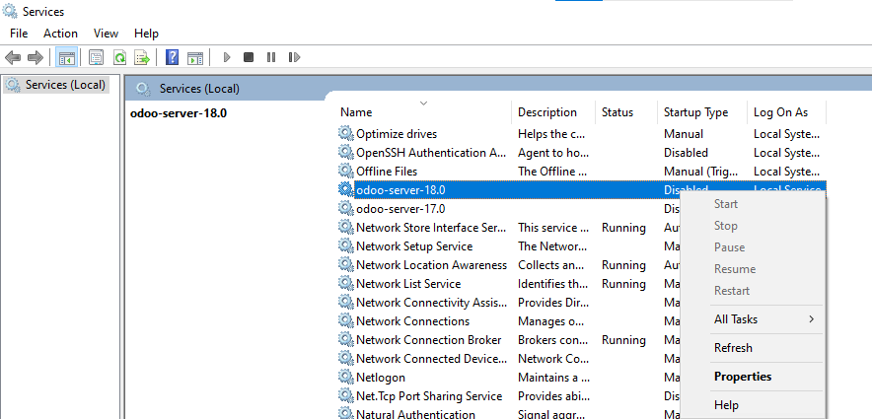Select Network Connection Broker service
Screen dimensions: 872x419
[x=429, y=340]
